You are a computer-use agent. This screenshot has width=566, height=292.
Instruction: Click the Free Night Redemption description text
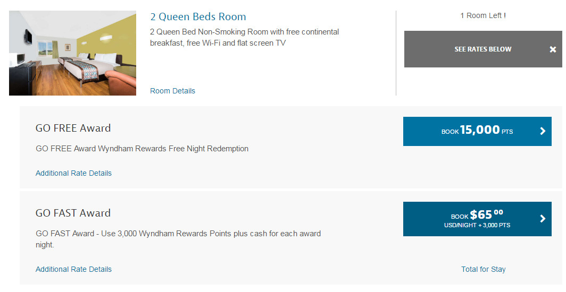click(142, 149)
